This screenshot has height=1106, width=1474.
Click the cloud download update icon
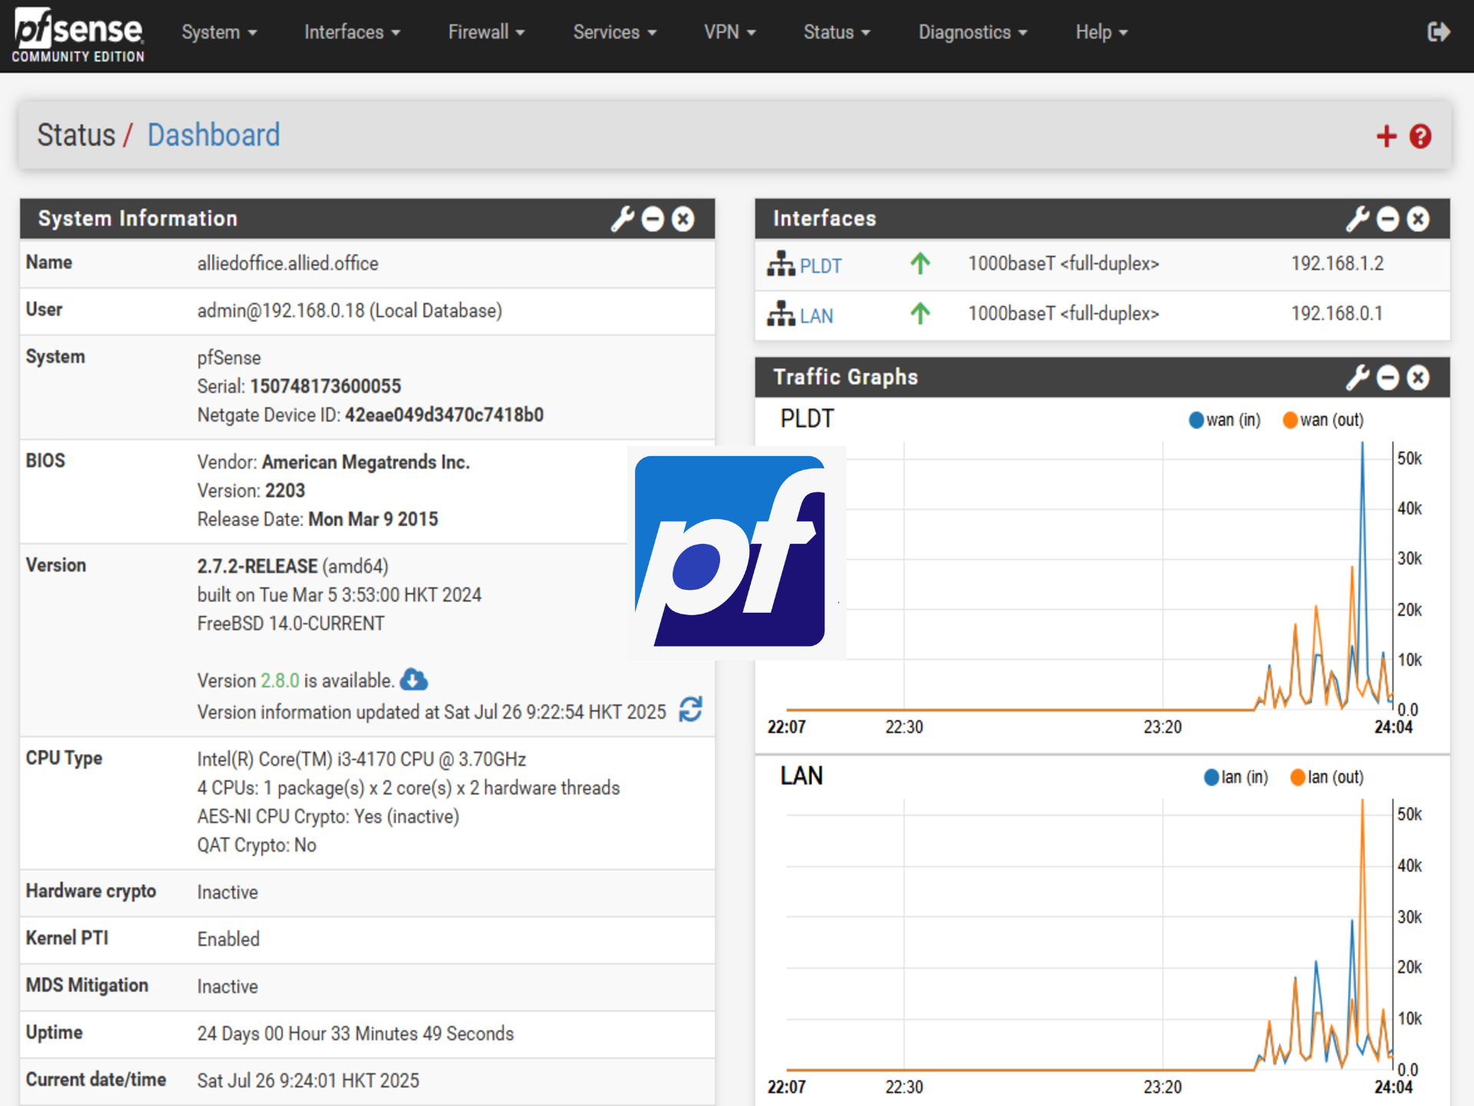(x=414, y=679)
